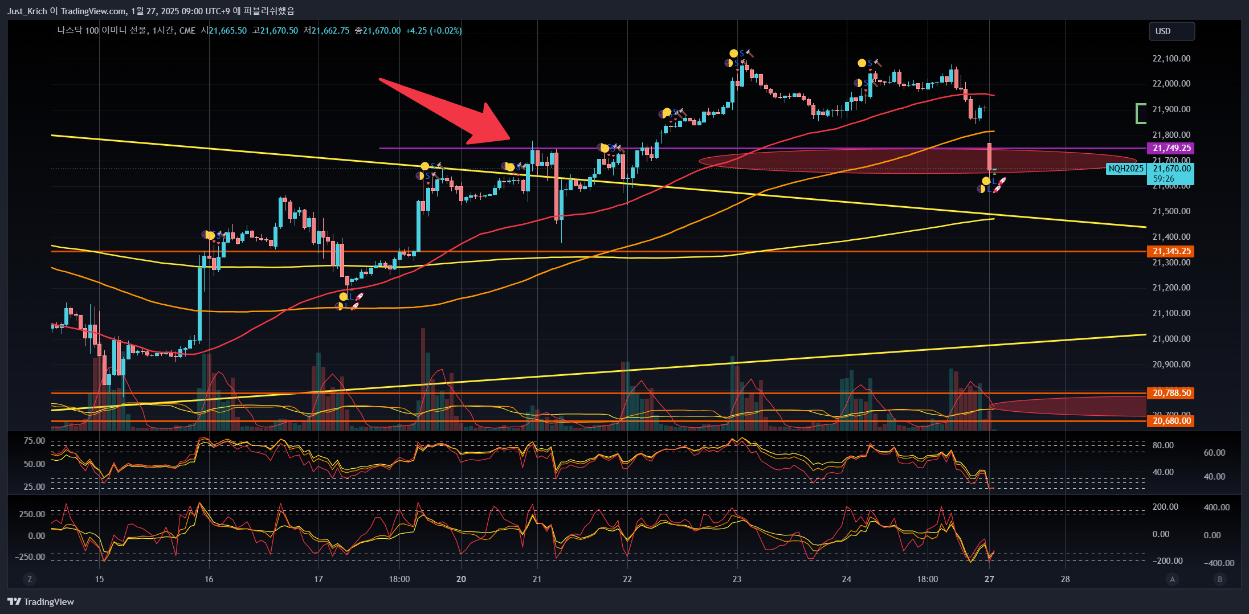Click the date label 20 on time axis

coord(461,579)
